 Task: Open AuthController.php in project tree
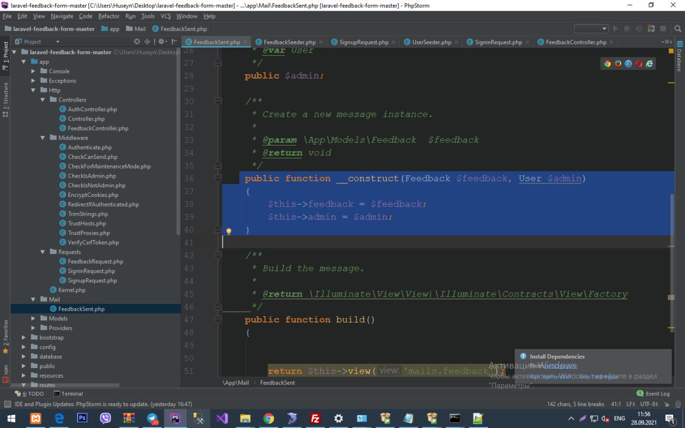pos(92,109)
